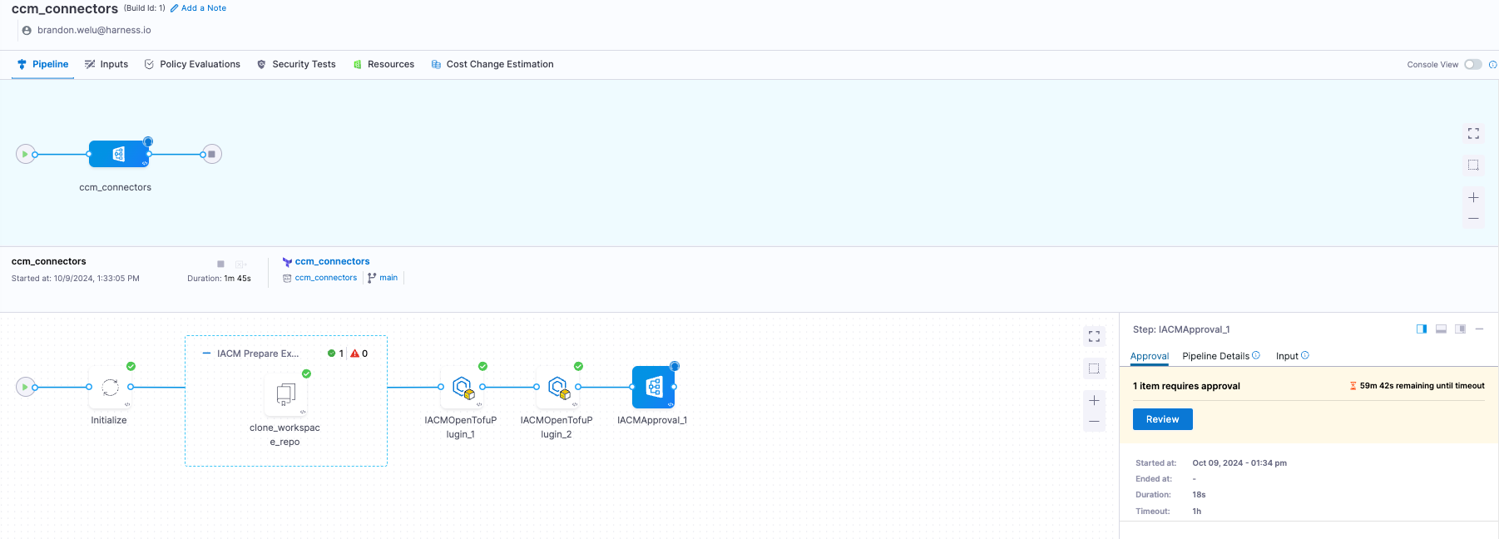The height and width of the screenshot is (539, 1499).
Task: Click the clone_workspace_repo step icon
Action: pos(285,393)
